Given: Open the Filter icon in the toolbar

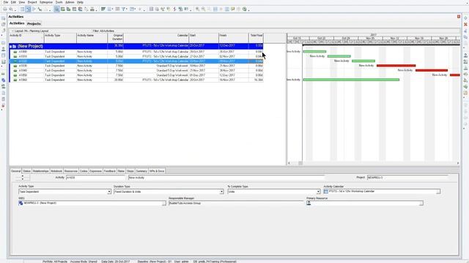Looking at the screenshot, I should click(123, 9).
